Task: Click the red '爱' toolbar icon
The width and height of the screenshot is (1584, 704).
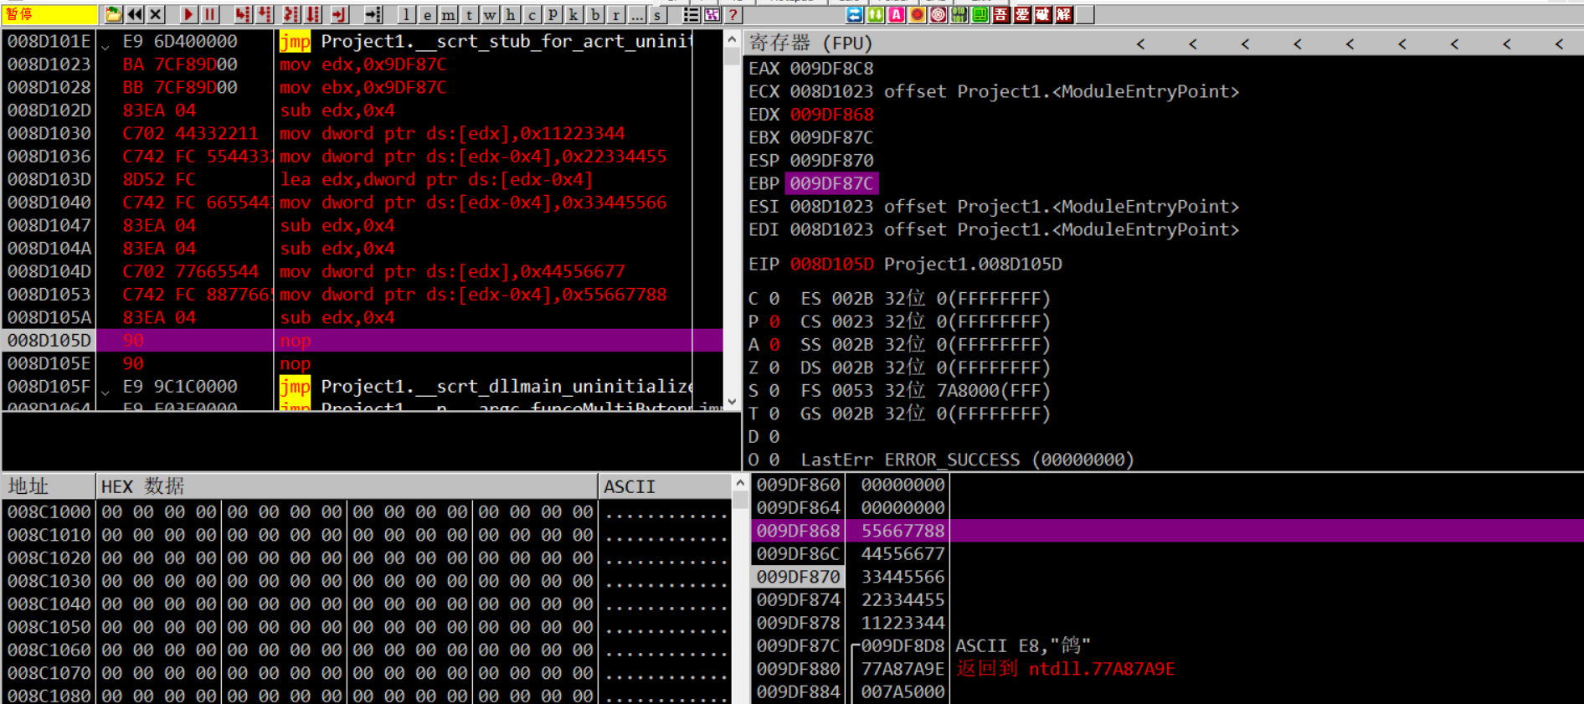Action: 1021,14
